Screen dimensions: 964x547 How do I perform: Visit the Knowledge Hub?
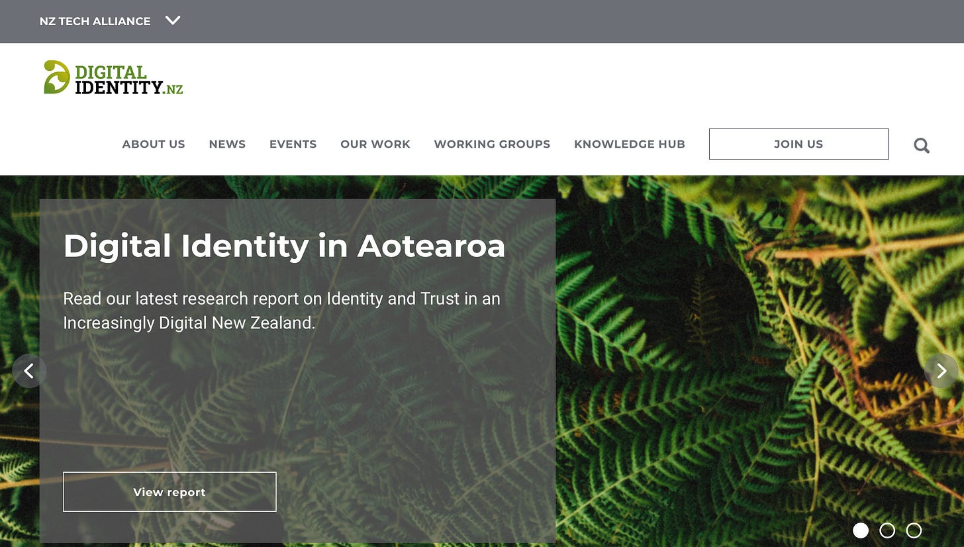coord(630,144)
